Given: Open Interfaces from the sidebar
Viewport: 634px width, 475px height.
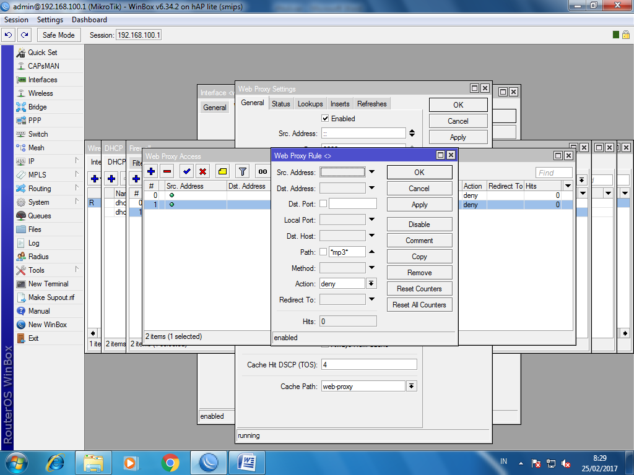Looking at the screenshot, I should pyautogui.click(x=43, y=80).
